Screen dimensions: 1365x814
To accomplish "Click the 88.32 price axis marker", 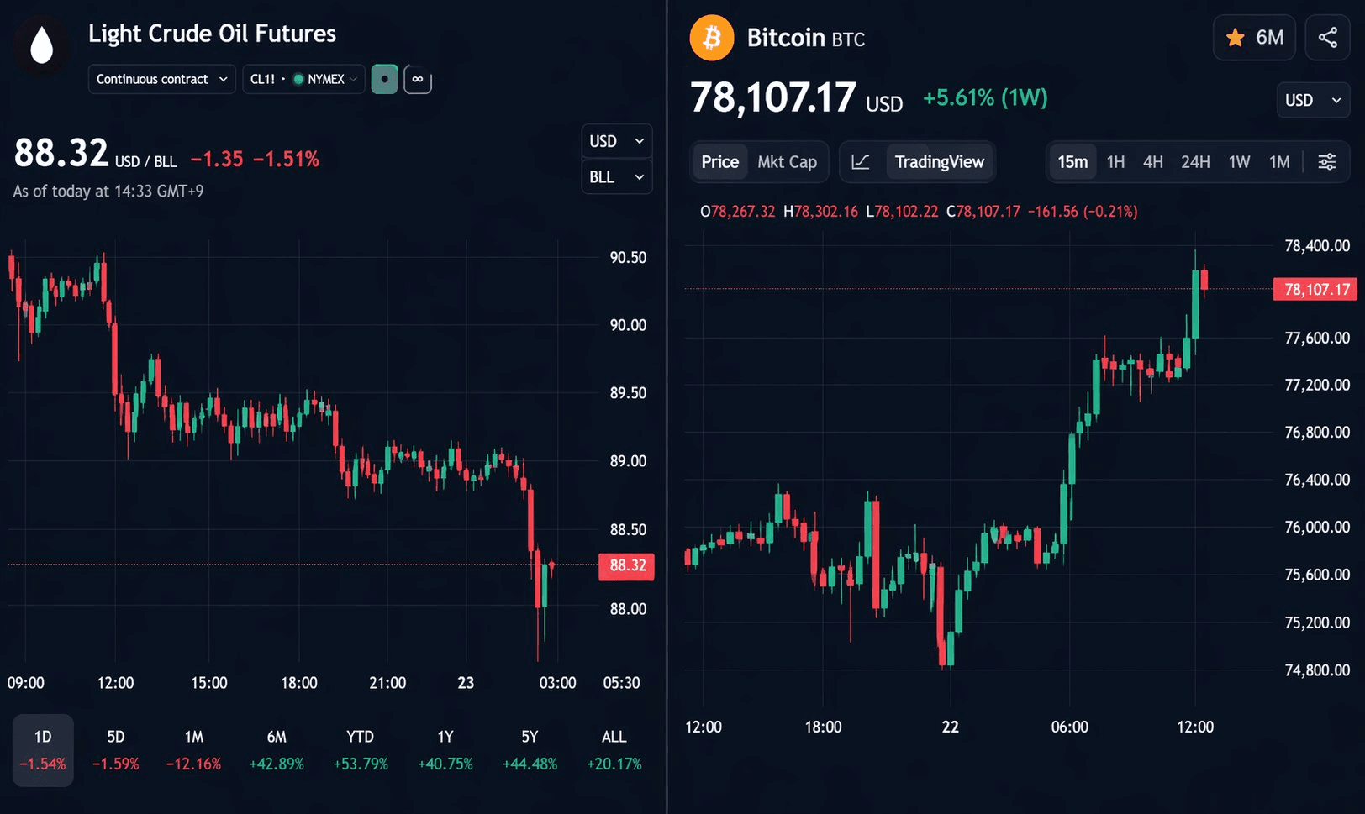I will click(627, 565).
